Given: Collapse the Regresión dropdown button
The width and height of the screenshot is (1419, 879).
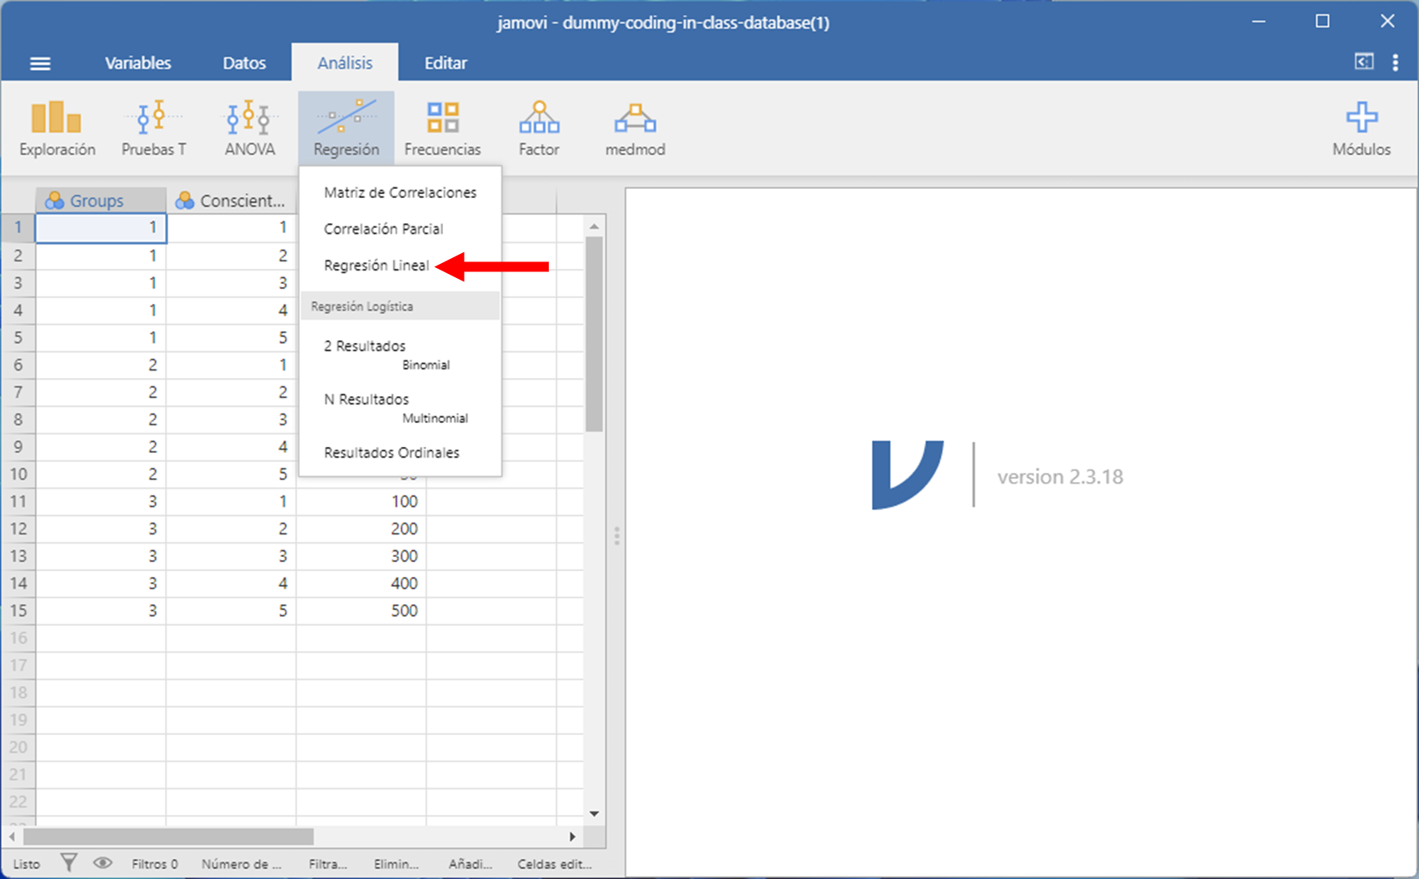Looking at the screenshot, I should point(346,128).
